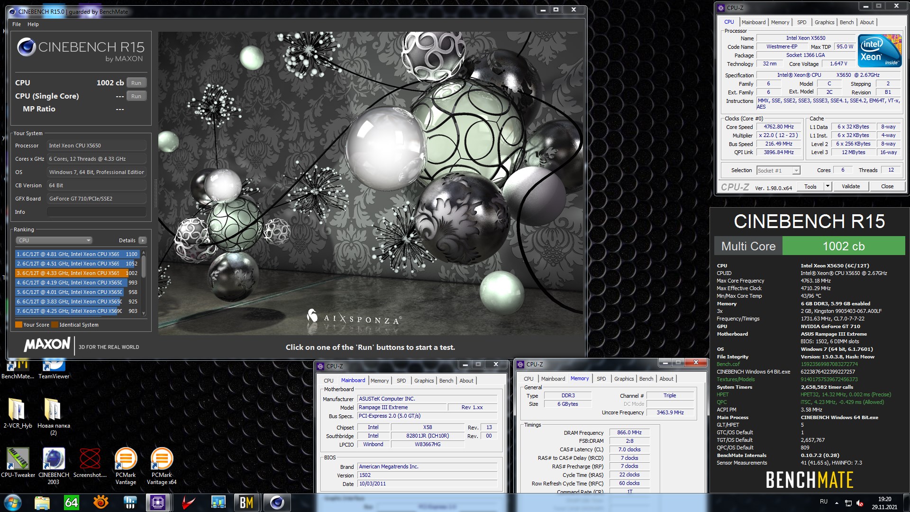This screenshot has height=512, width=910.
Task: Run the CPU multi-core test
Action: click(x=136, y=83)
